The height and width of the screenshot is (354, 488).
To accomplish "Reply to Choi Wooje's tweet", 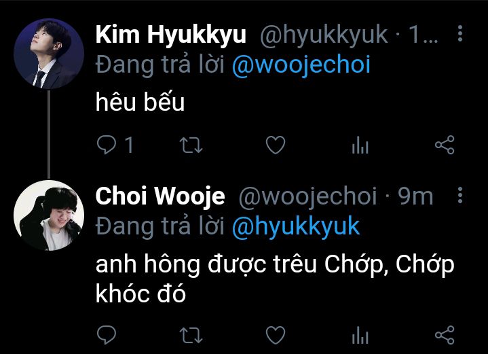I will 107,335.
